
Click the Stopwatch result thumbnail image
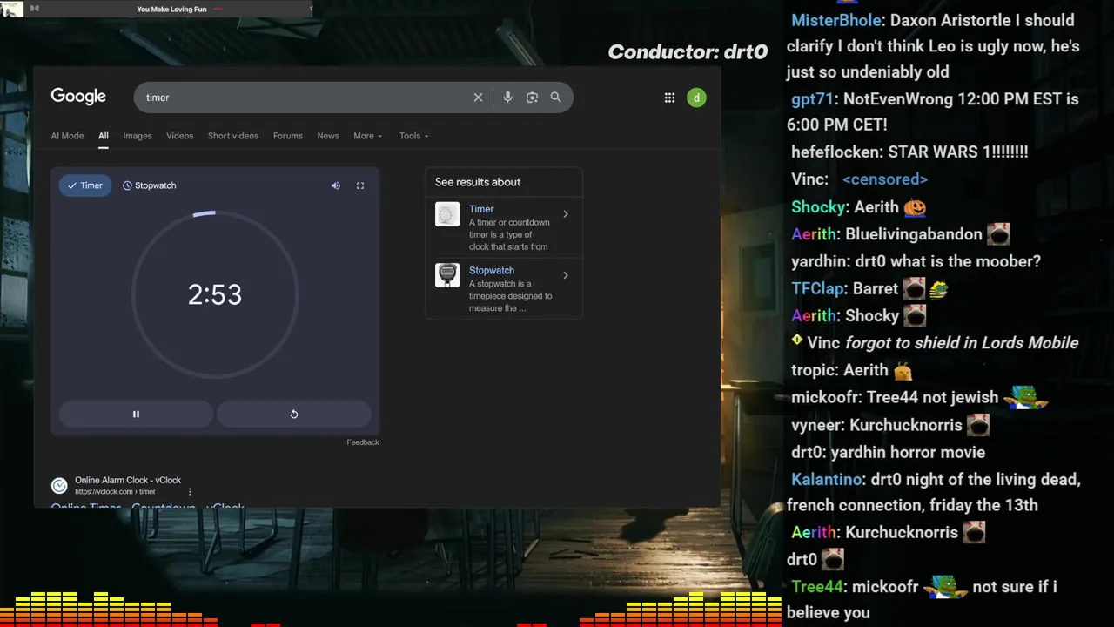447,275
